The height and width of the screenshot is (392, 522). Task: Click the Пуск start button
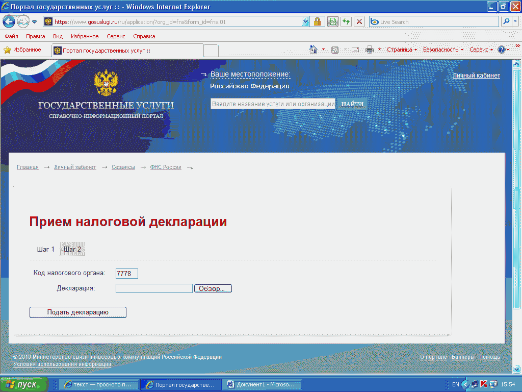(24, 384)
